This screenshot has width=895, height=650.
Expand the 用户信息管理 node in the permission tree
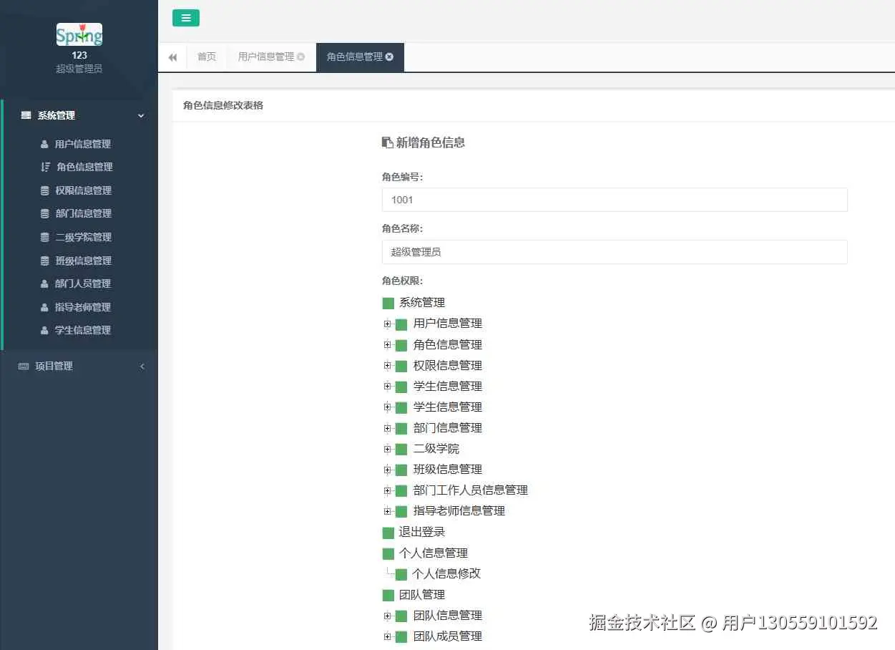tap(387, 324)
